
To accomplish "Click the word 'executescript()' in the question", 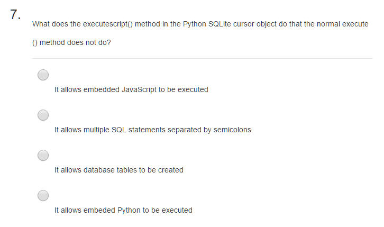I will pos(108,24).
